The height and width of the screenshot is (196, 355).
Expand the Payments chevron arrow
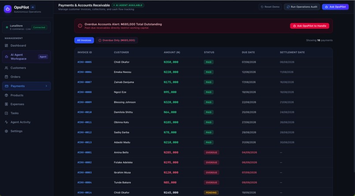46,86
